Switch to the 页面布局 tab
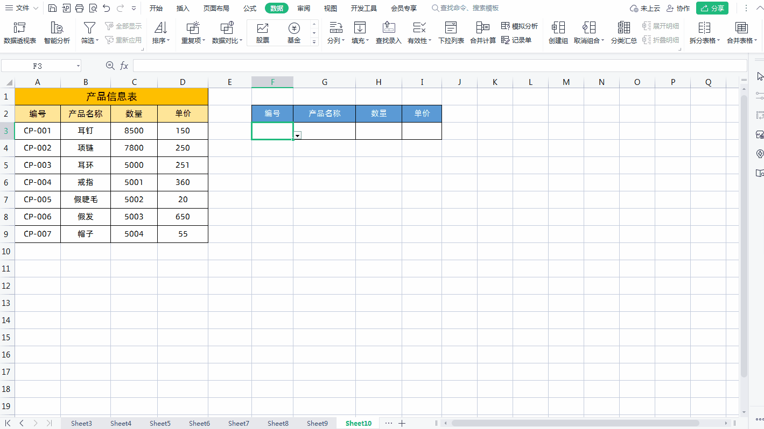The height and width of the screenshot is (429, 764). 216,8
